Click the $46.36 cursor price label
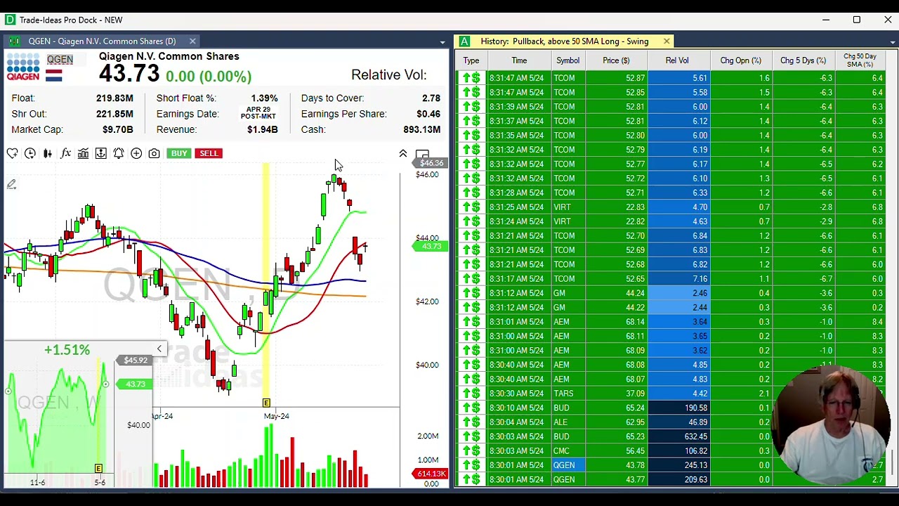Viewport: 899px width, 506px height. (431, 163)
